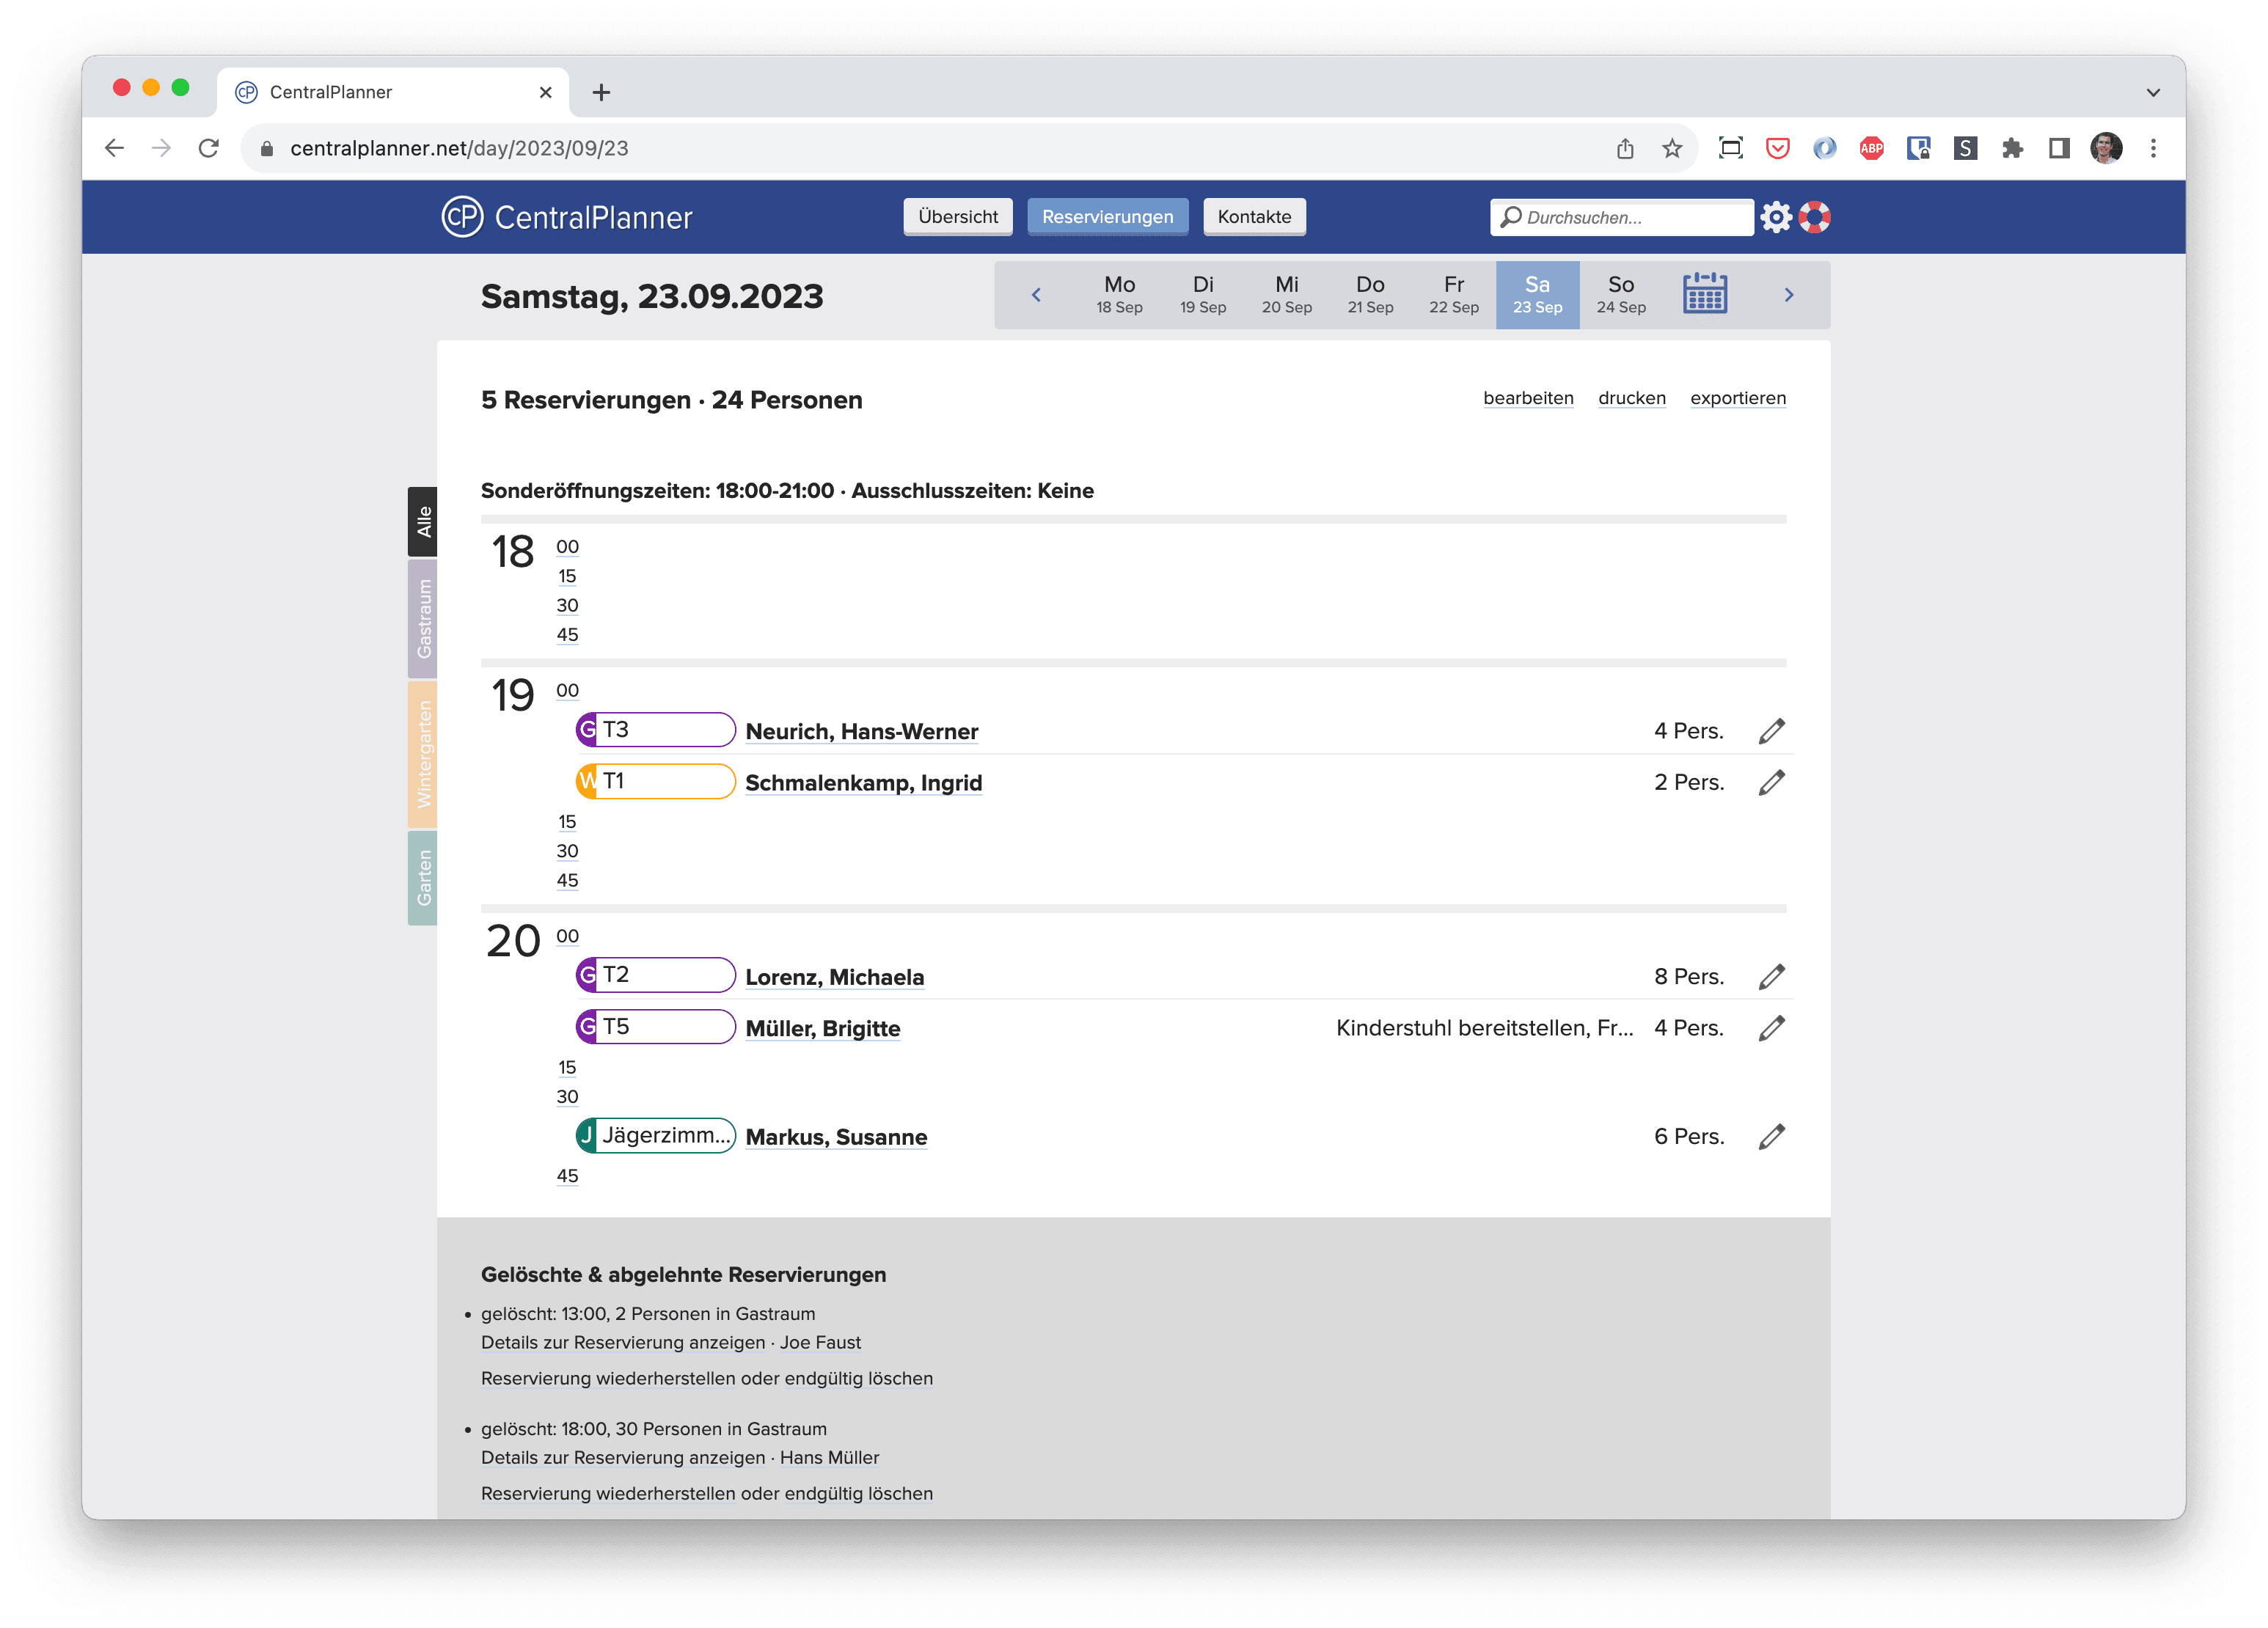Filter by Wintergarten side tab

click(x=422, y=754)
